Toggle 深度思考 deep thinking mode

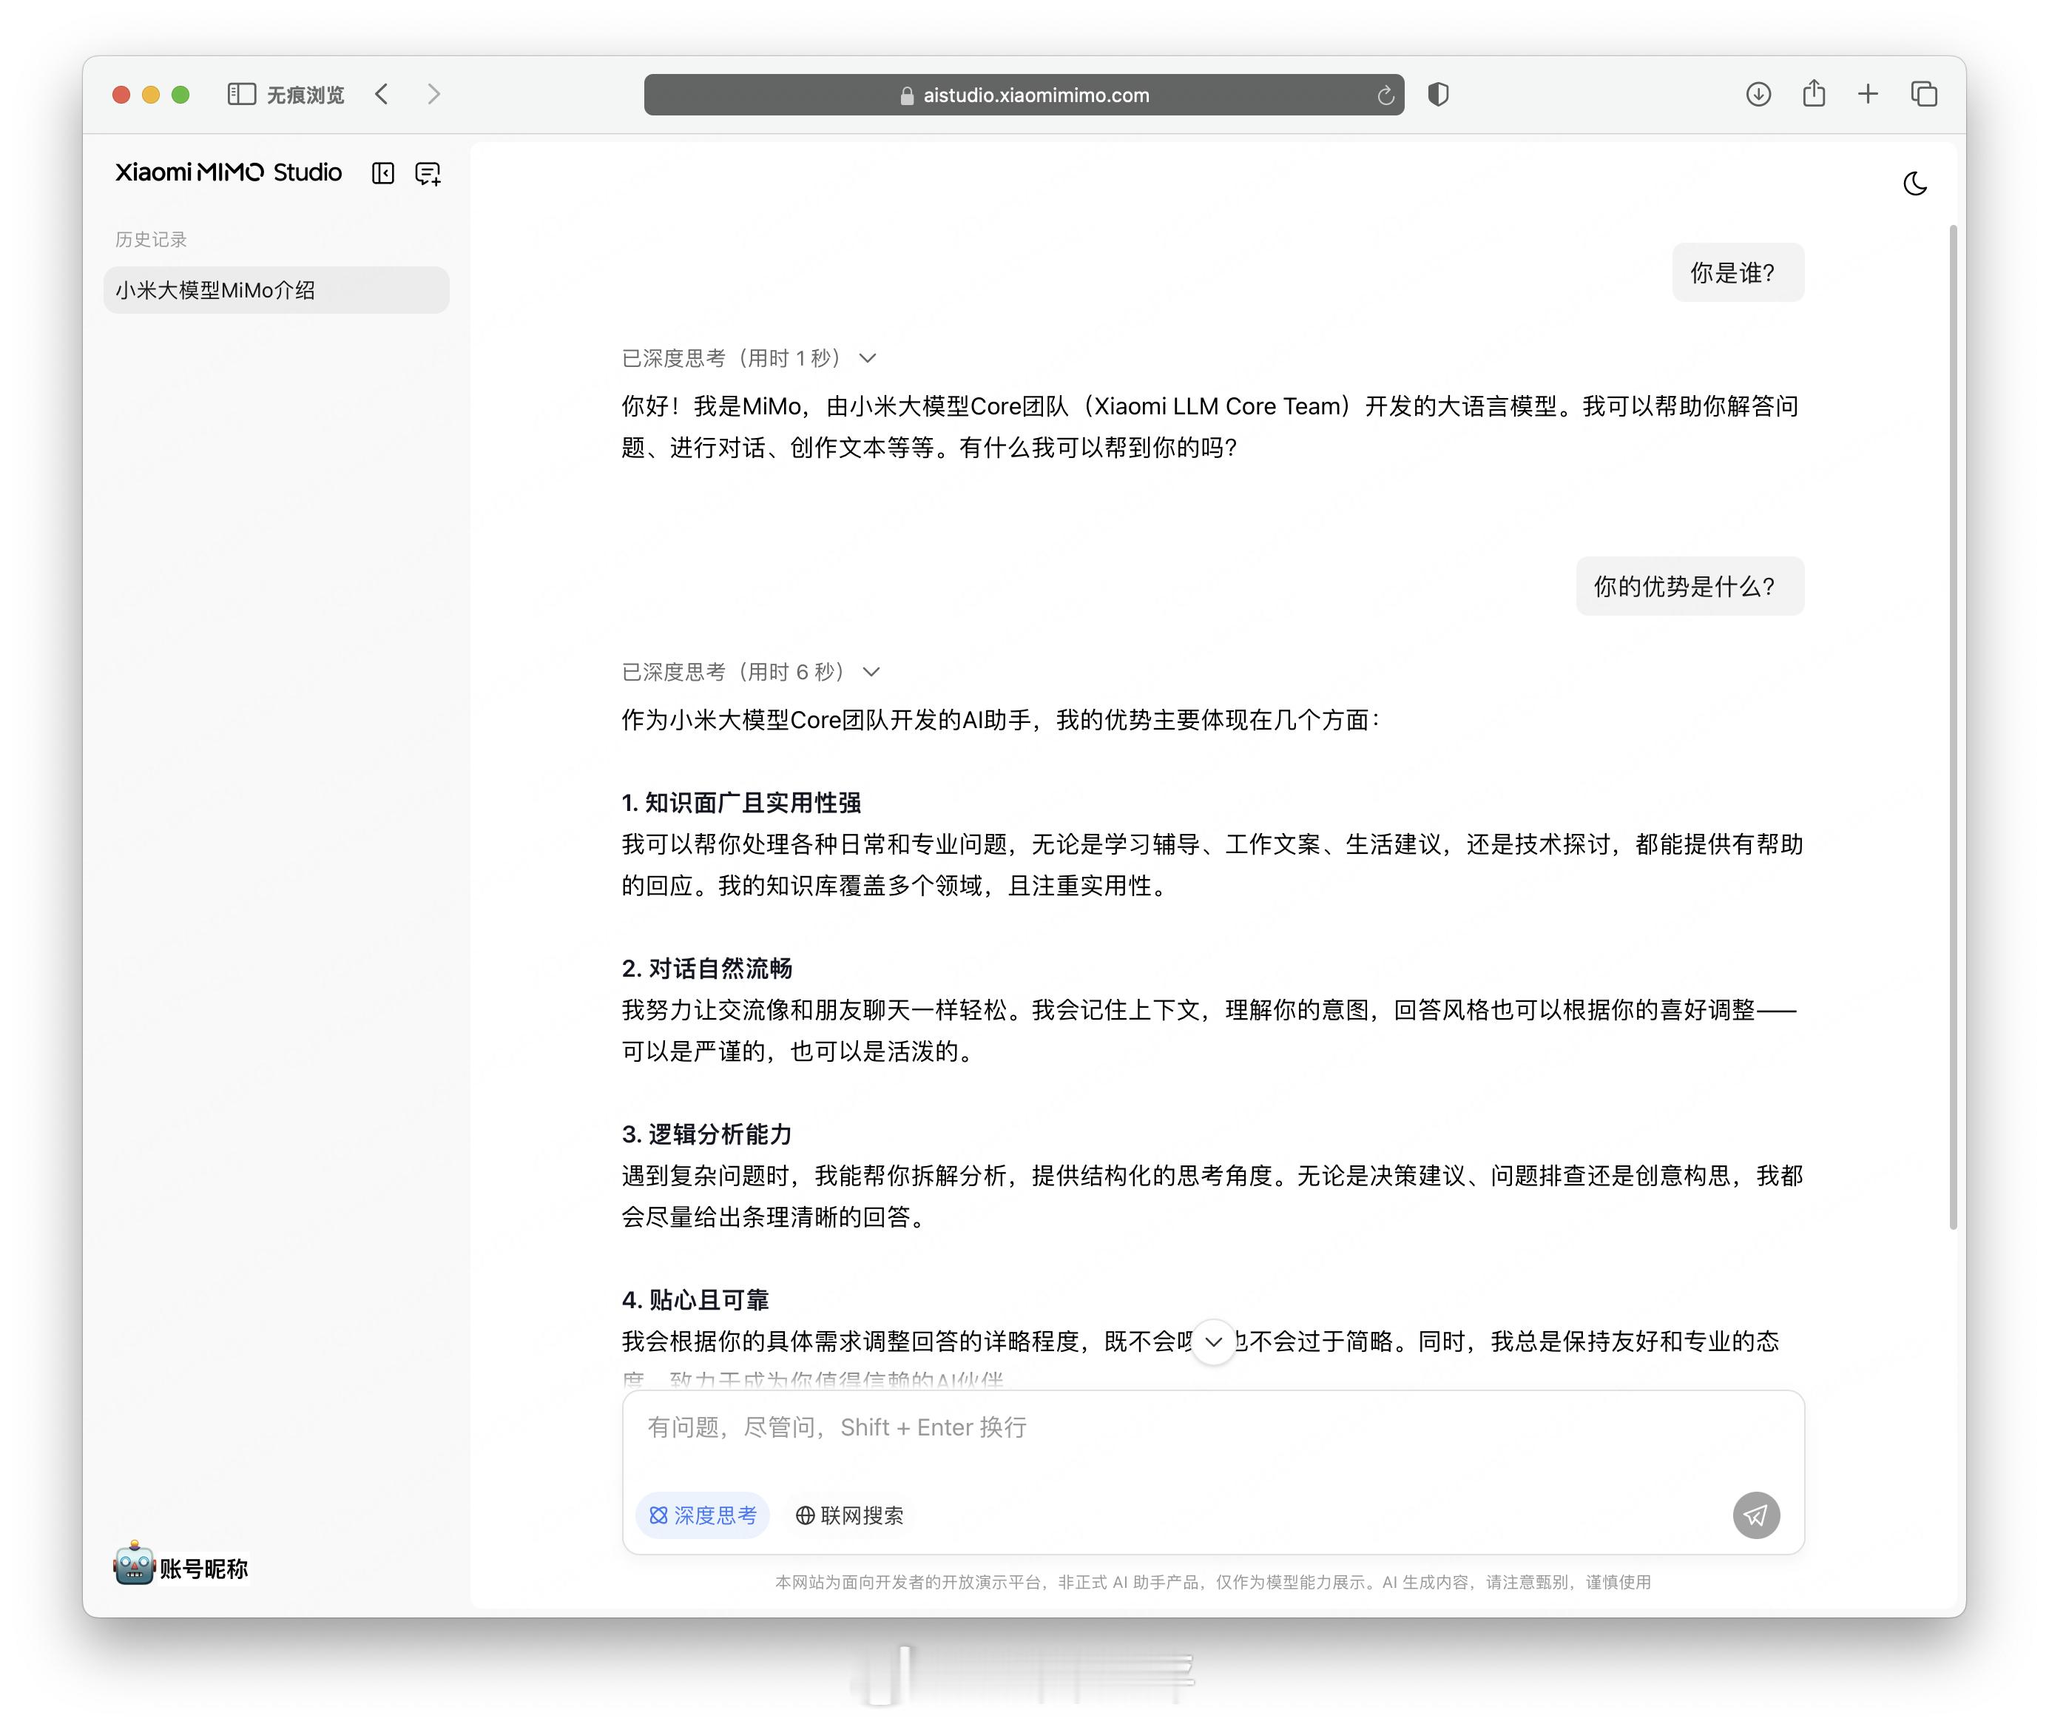[x=703, y=1515]
